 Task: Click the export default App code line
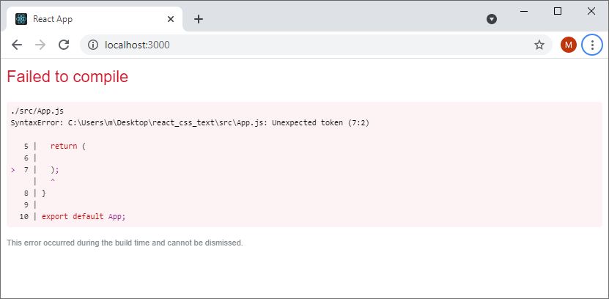click(x=84, y=216)
